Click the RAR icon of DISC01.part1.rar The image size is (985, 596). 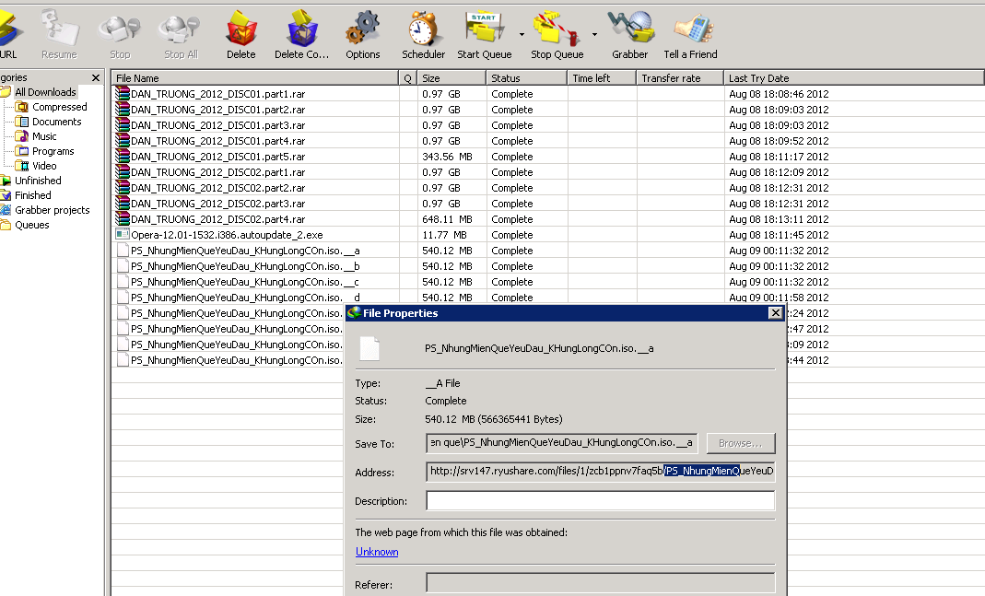pyautogui.click(x=122, y=94)
